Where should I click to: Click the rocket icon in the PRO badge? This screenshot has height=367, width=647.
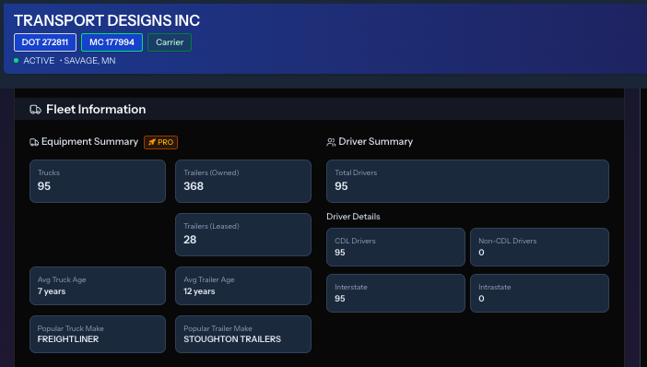coord(152,142)
